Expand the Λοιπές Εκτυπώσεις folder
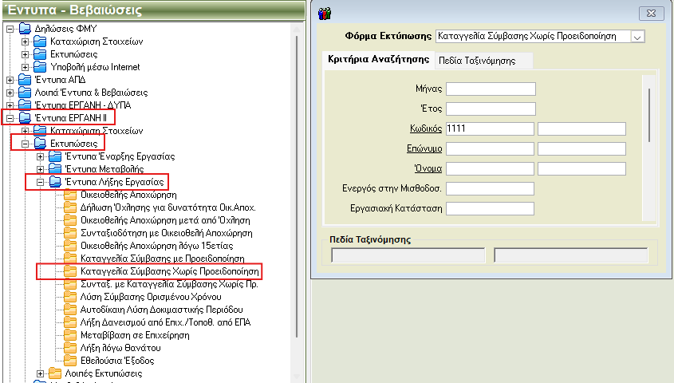674x383 pixels. [x=41, y=373]
